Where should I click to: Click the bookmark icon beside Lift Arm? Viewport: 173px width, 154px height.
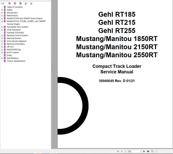pyautogui.click(x=5, y=47)
